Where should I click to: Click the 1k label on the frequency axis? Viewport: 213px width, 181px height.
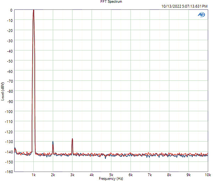(x=34, y=175)
